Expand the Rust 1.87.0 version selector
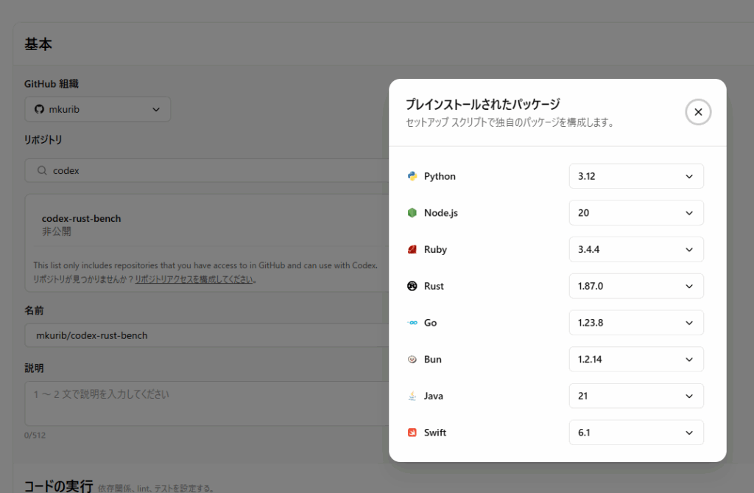 636,286
